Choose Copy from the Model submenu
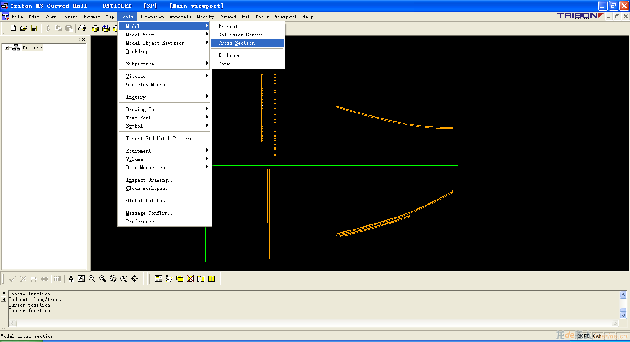Screen dimensions: 630x342 pyautogui.click(x=247, y=64)
